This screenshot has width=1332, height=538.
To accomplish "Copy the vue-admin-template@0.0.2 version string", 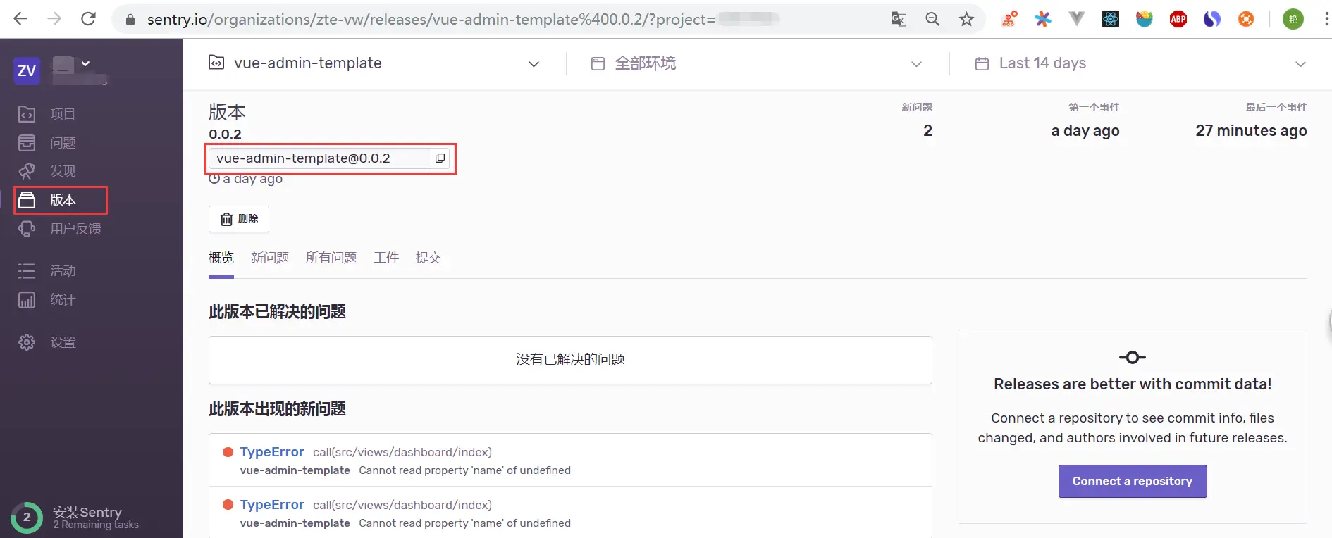I will [440, 158].
